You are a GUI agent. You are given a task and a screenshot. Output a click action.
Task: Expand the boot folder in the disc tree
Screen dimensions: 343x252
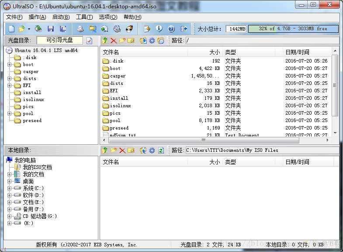click(10, 65)
